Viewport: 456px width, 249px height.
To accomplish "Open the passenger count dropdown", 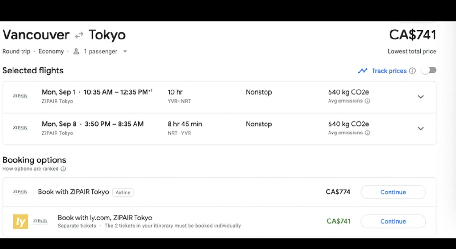I will [125, 51].
